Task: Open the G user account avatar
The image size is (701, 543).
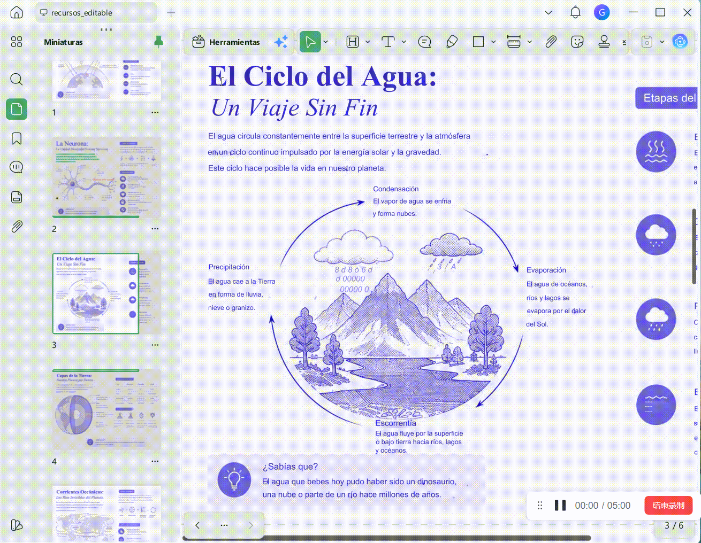Action: coord(602,12)
